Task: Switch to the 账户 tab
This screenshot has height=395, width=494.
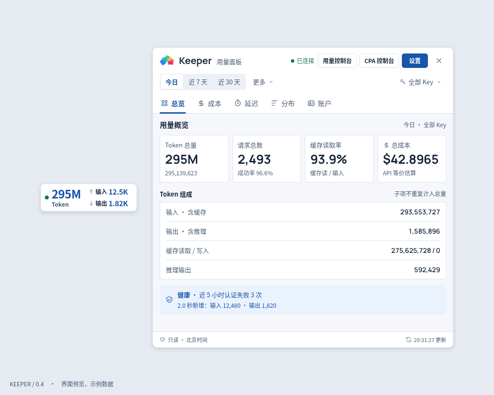Action: click(319, 104)
